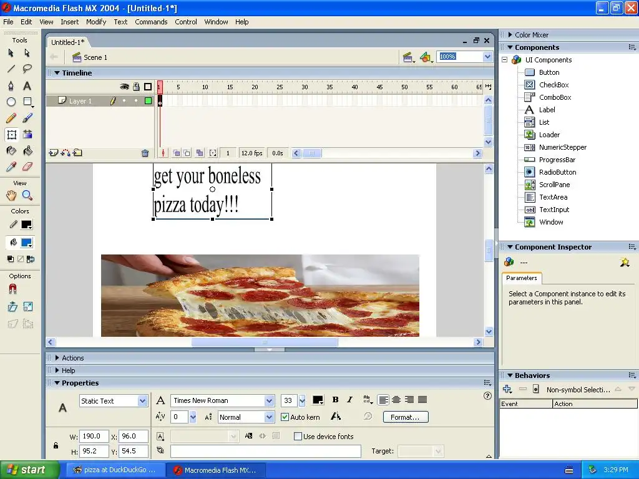
Task: Select the Eraser tool
Action: click(x=27, y=167)
